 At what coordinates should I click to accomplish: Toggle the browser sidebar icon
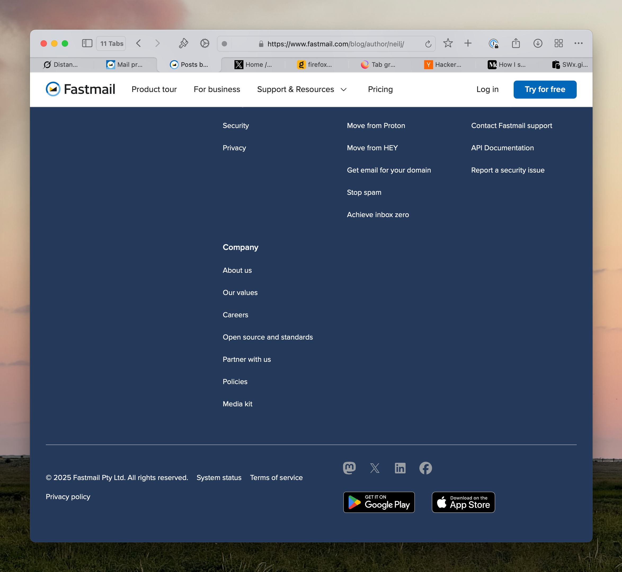pos(87,43)
